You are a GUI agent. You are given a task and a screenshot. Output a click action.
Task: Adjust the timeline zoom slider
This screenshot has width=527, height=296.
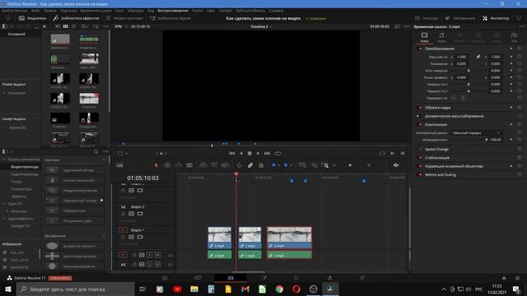(x=350, y=165)
